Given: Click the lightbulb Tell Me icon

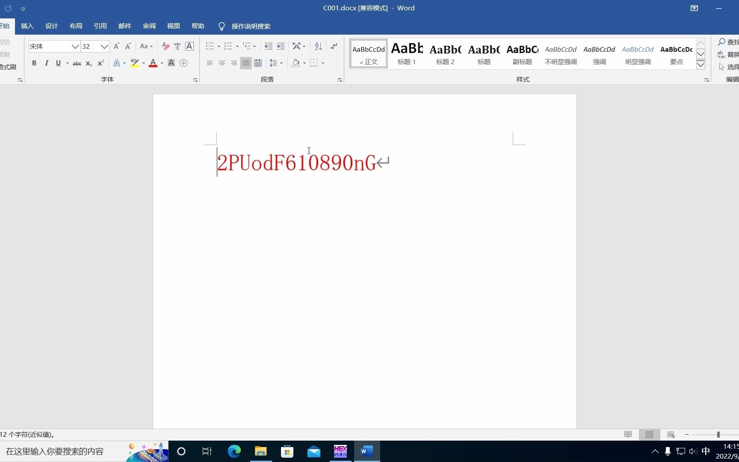Looking at the screenshot, I should [222, 27].
